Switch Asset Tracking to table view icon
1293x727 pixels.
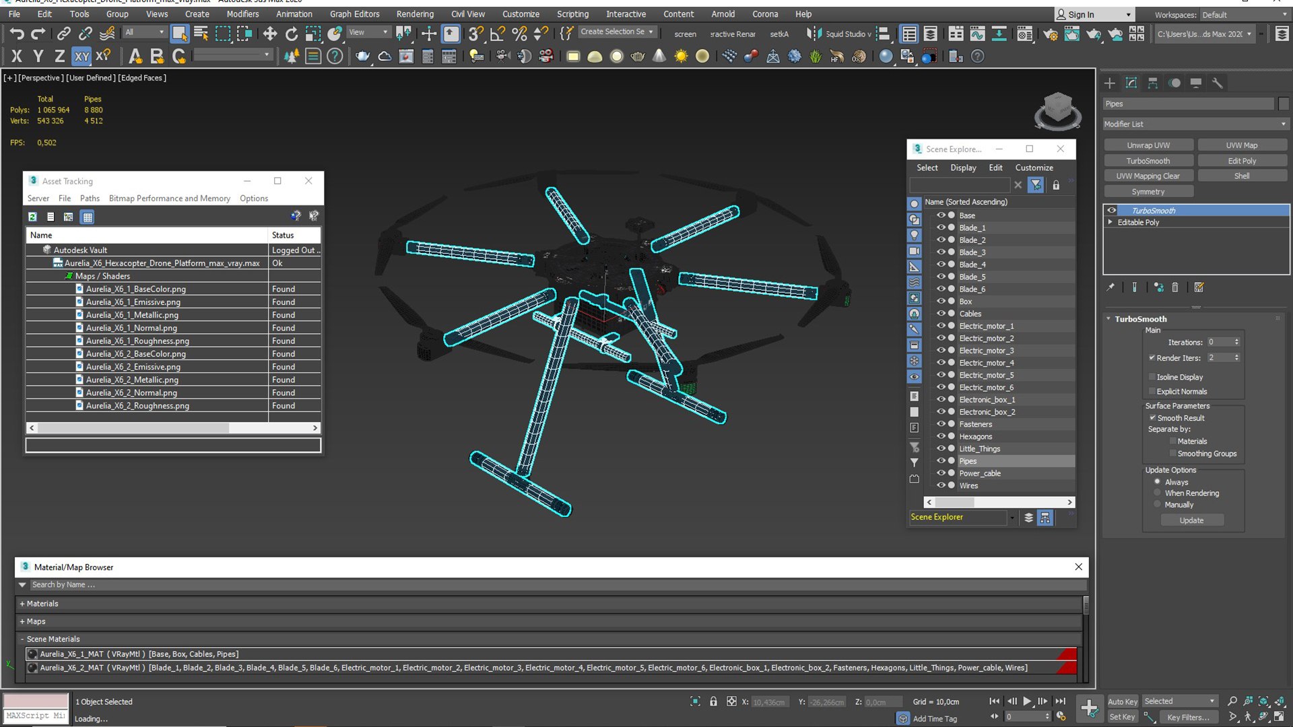pos(88,217)
